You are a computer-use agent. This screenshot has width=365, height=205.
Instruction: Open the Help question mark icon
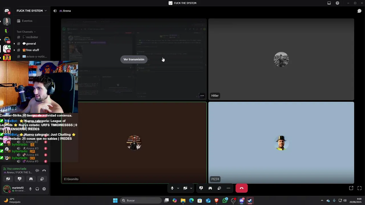pyautogui.click(x=337, y=3)
